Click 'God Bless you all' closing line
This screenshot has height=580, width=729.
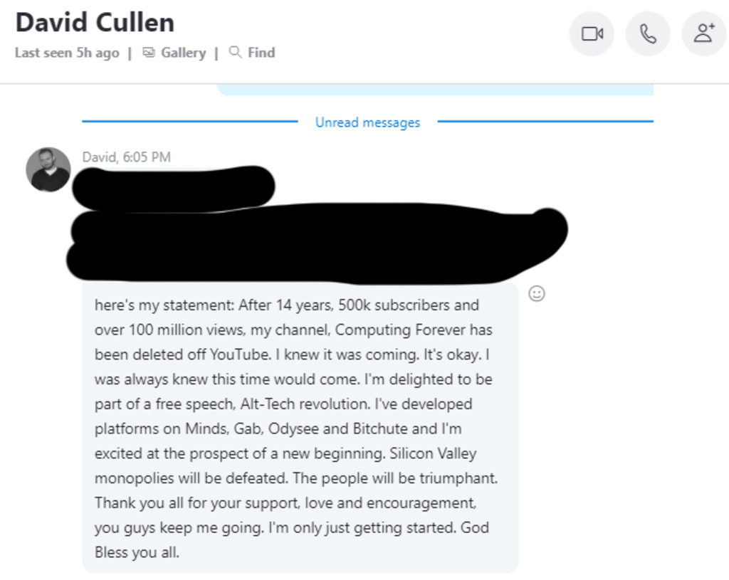pos(291,540)
